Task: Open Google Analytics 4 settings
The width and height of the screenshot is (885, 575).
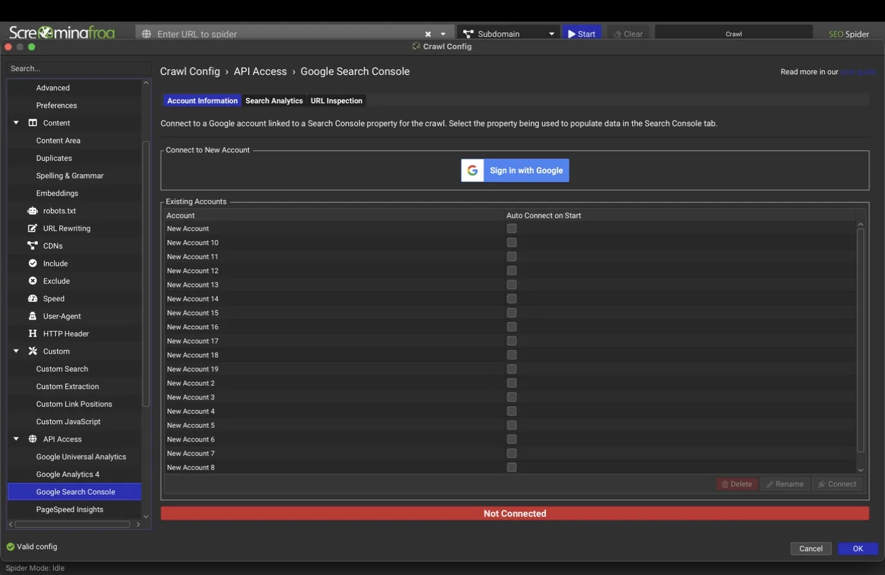Action: [x=68, y=474]
